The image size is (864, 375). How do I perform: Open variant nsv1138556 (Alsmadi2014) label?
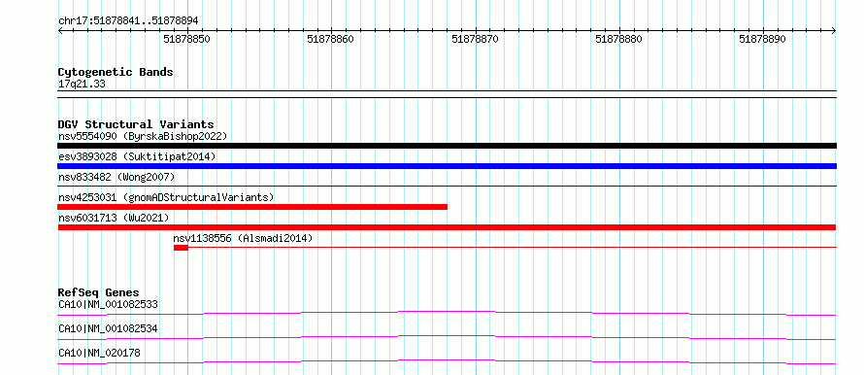pos(243,238)
